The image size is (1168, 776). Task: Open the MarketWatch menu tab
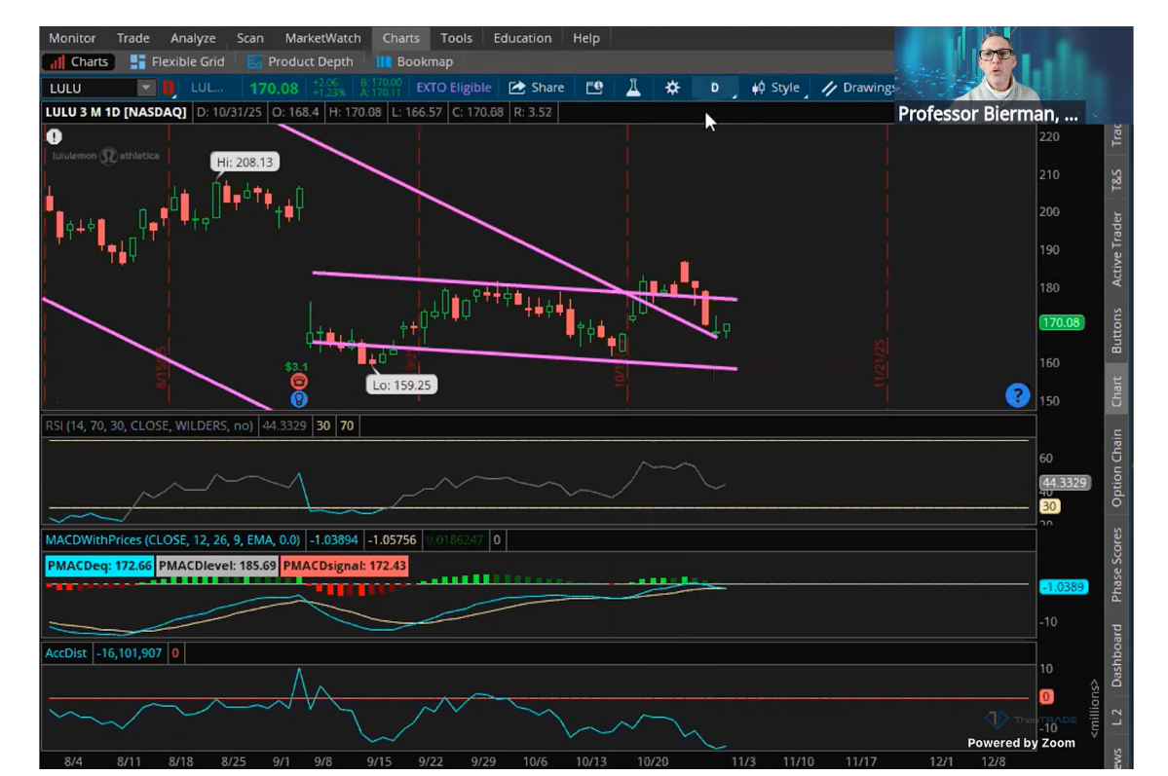[322, 38]
